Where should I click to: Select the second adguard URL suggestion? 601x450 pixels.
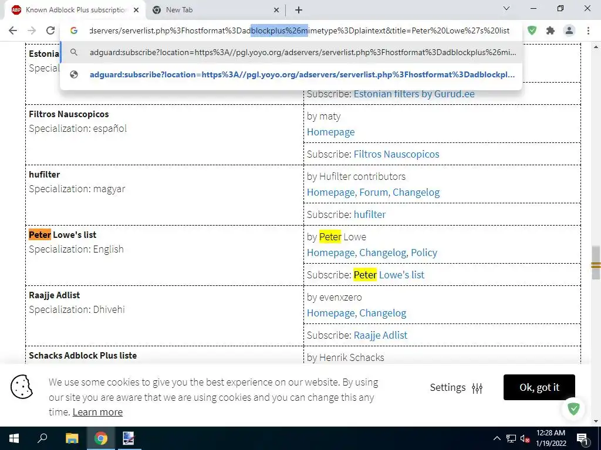[x=291, y=74]
